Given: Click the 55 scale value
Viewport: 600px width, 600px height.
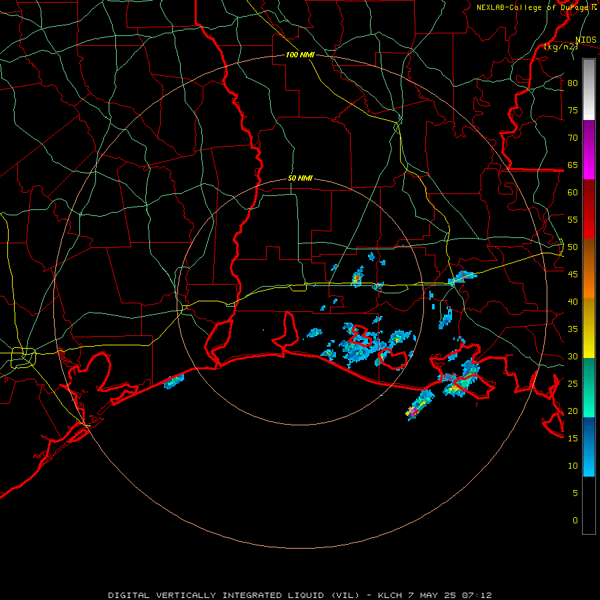Looking at the screenshot, I should 573,219.
